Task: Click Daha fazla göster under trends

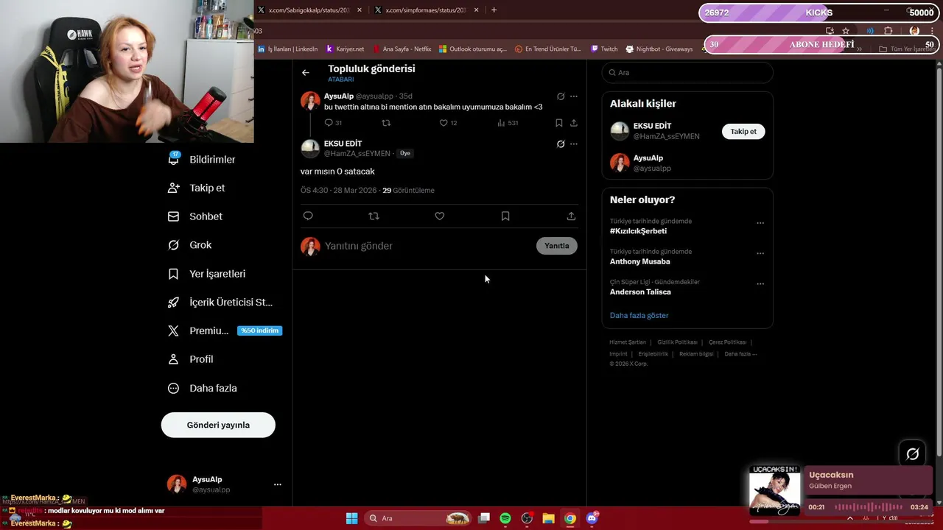Action: tap(639, 315)
